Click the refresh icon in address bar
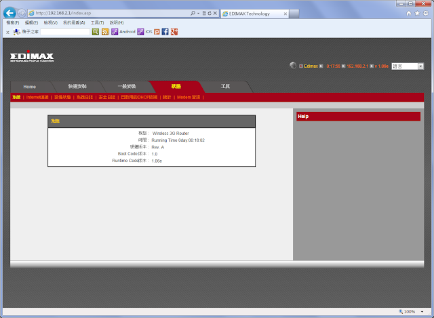 [210, 13]
